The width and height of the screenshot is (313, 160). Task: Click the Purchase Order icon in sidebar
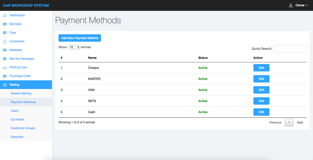point(5,76)
